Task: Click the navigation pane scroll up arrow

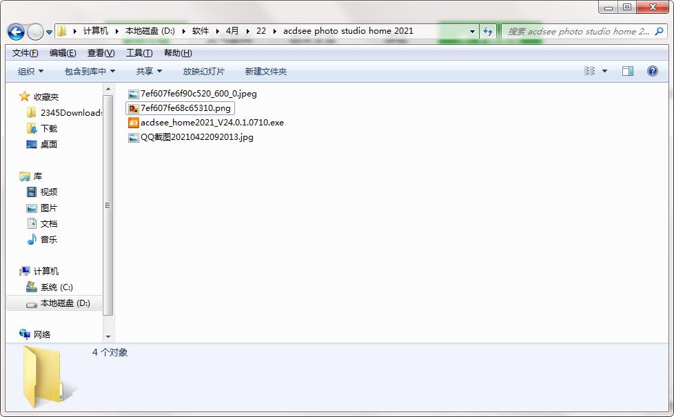Action: (x=108, y=89)
